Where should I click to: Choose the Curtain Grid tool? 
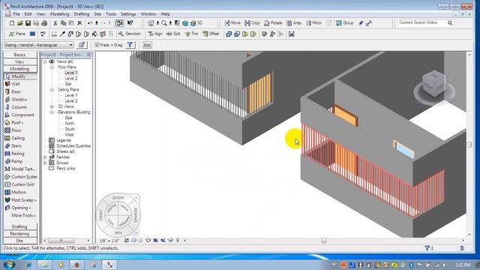[x=19, y=184]
